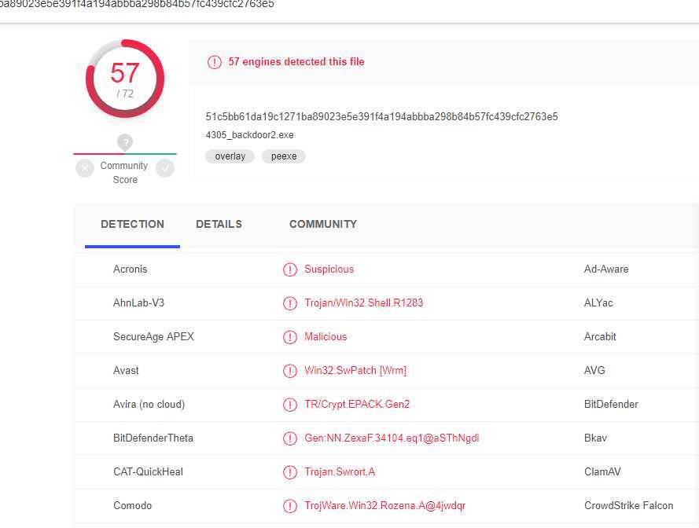This screenshot has height=528, width=699.
Task: Click the Community Score label
Action: click(x=124, y=172)
